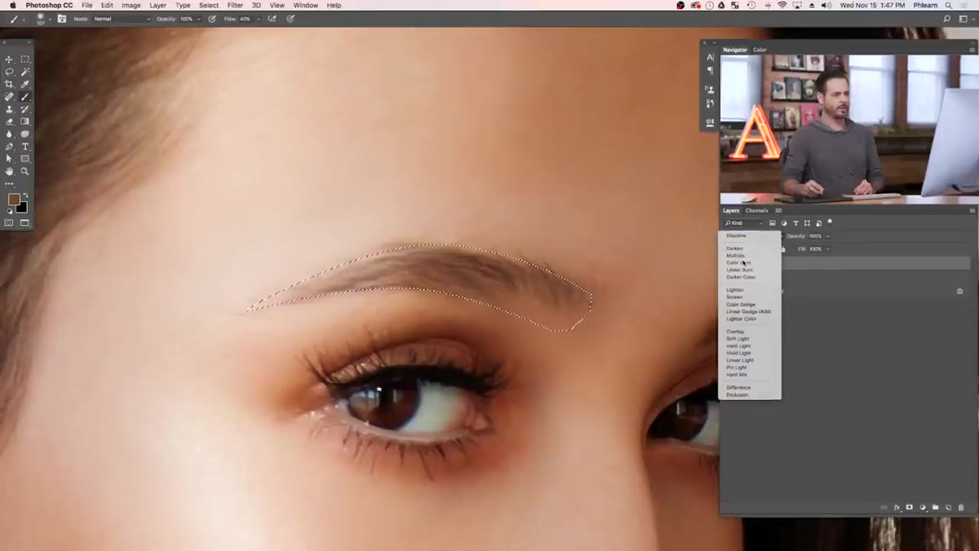Select the Horizontal Type tool
The image size is (979, 551).
pos(25,147)
